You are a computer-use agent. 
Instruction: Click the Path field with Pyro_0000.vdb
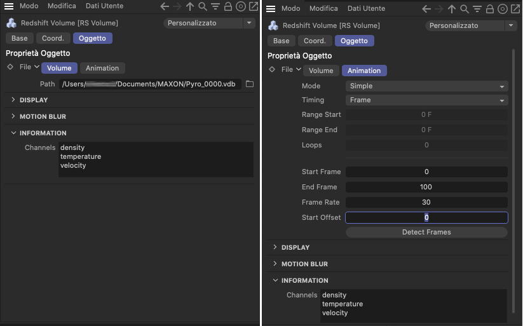point(150,84)
